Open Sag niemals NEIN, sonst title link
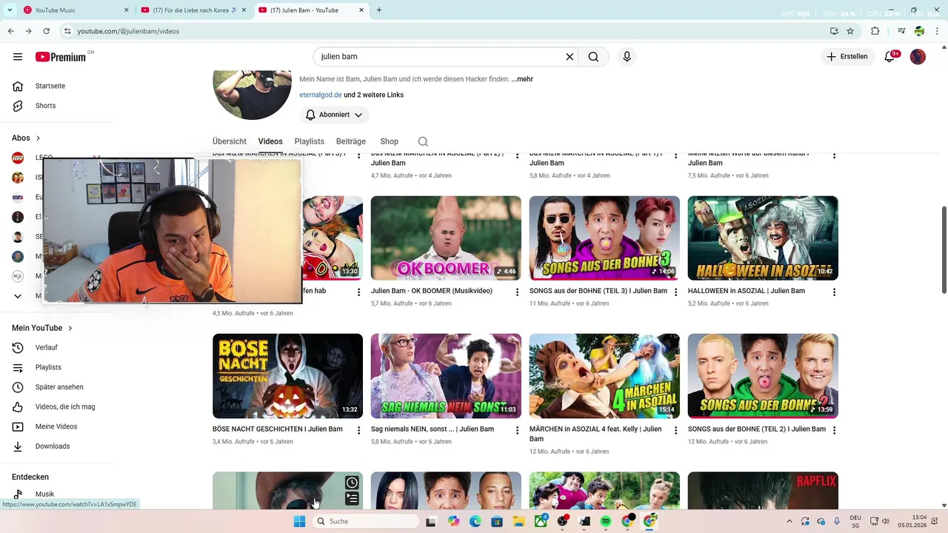This screenshot has height=533, width=948. pyautogui.click(x=433, y=429)
